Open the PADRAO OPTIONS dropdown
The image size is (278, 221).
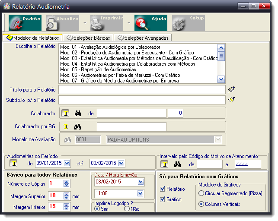[x=218, y=139]
